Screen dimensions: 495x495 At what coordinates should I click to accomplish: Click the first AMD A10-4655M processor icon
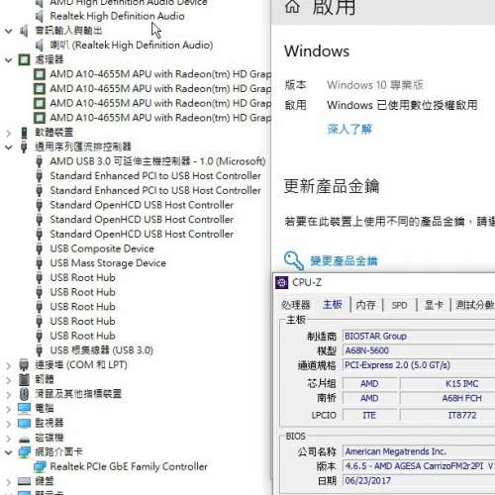tap(40, 74)
